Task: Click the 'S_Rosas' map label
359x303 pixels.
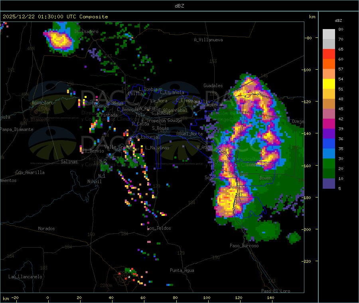Action: 160,128
